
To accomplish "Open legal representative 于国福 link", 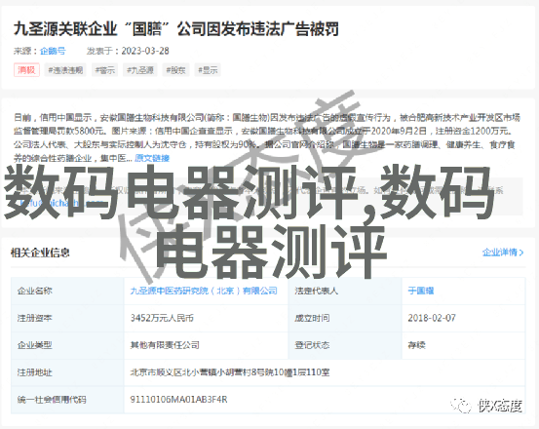I will pyautogui.click(x=421, y=291).
